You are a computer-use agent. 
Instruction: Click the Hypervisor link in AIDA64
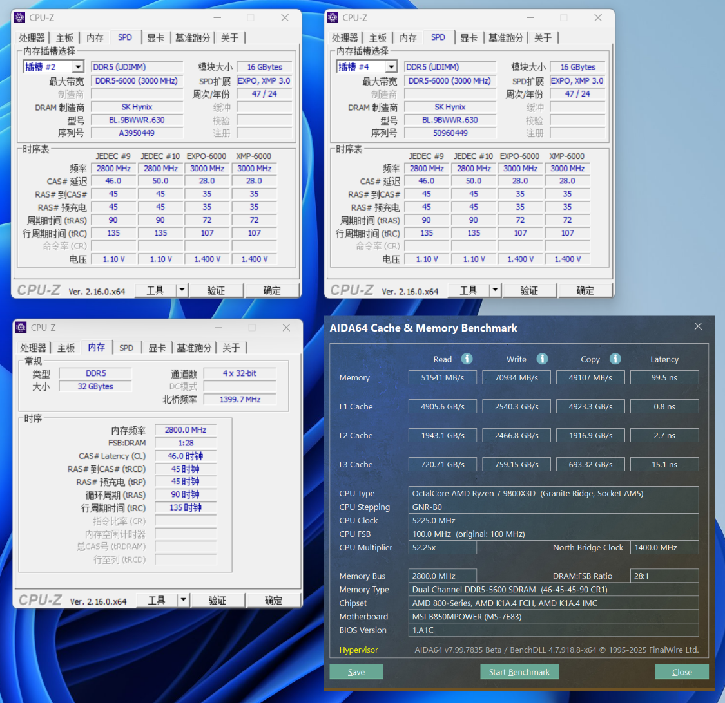(358, 650)
